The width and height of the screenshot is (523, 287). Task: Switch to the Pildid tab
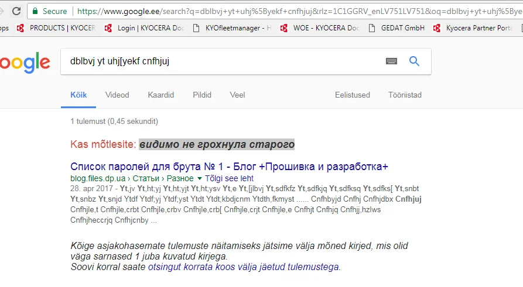pos(202,95)
